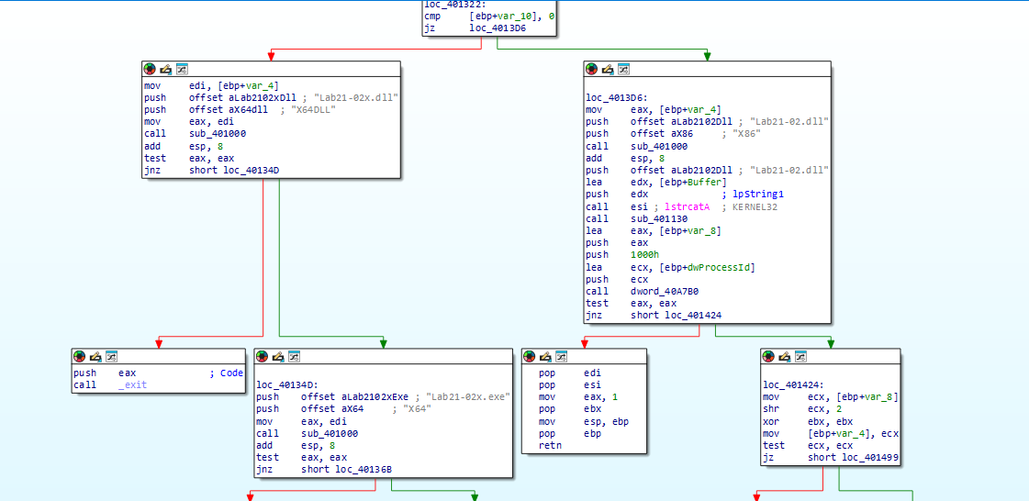Click color wheel icon on Lab21-02x.dll node
1029x501 pixels.
pyautogui.click(x=150, y=69)
